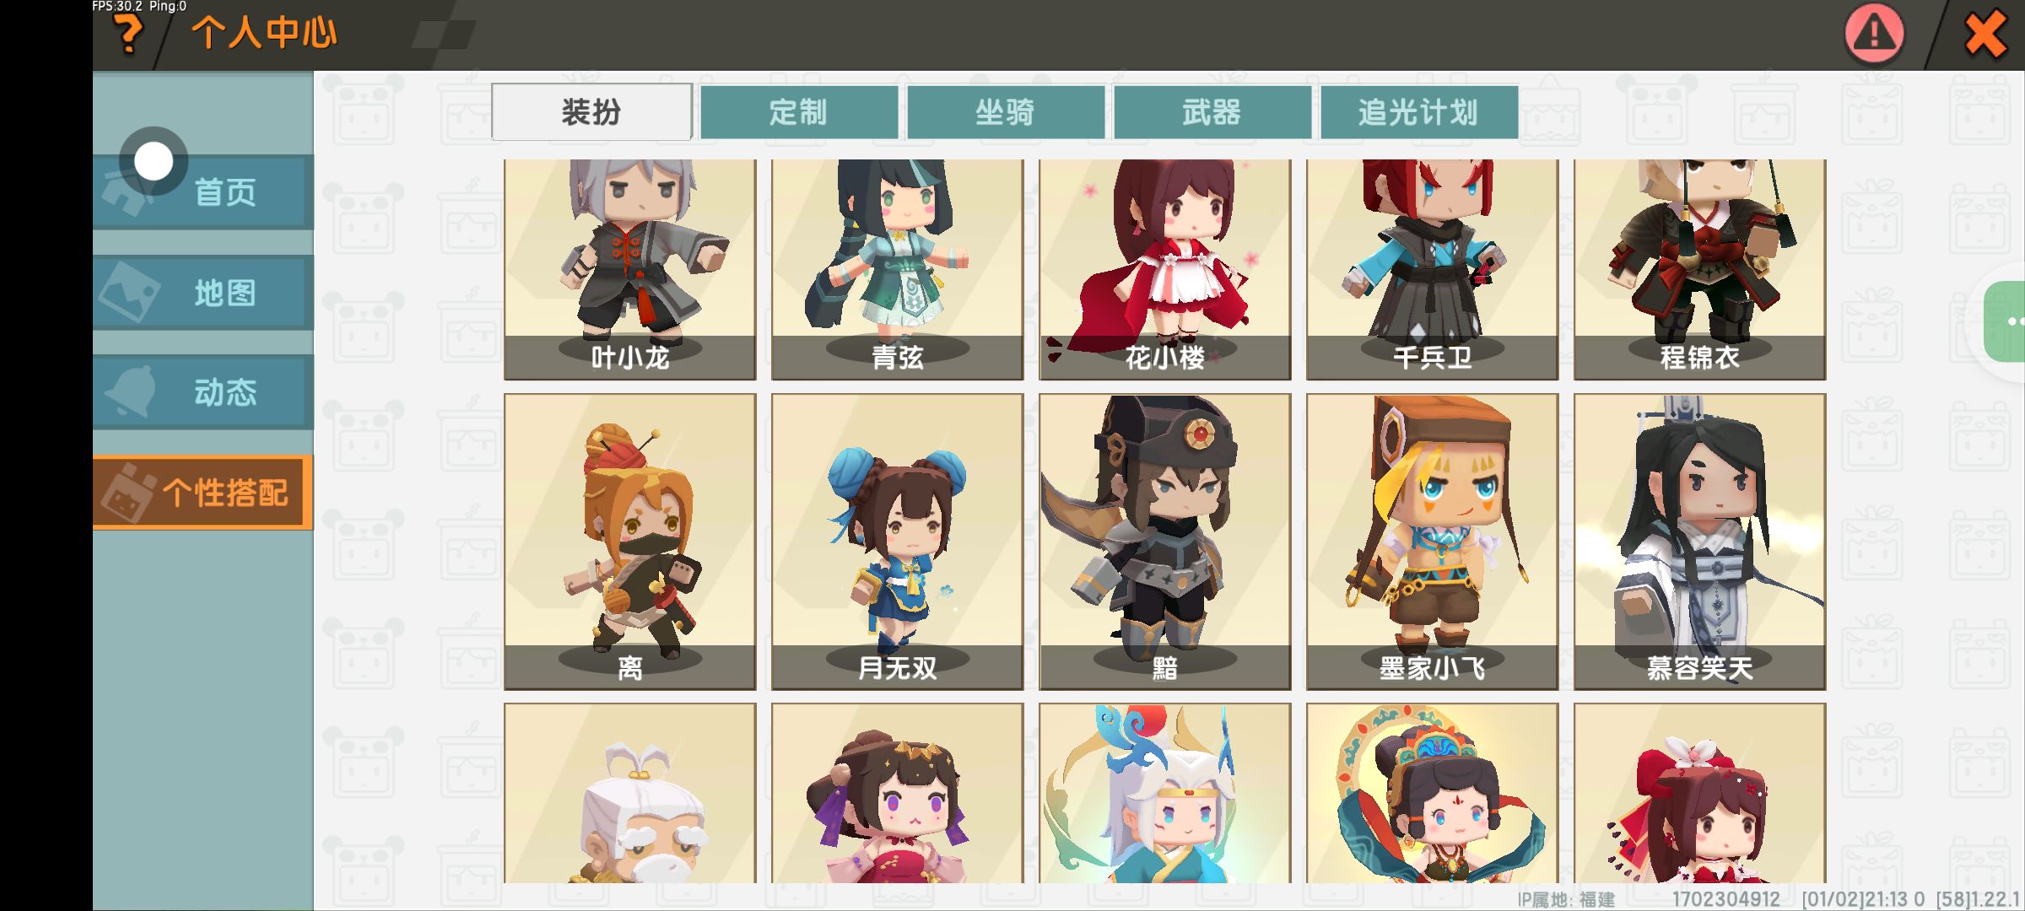This screenshot has height=911, width=2025.
Task: Pick the 花小楼 costume card
Action: (x=1165, y=269)
